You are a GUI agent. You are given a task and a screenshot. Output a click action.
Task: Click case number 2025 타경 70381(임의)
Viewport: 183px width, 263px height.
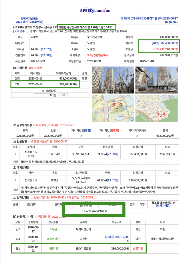click(x=29, y=22)
